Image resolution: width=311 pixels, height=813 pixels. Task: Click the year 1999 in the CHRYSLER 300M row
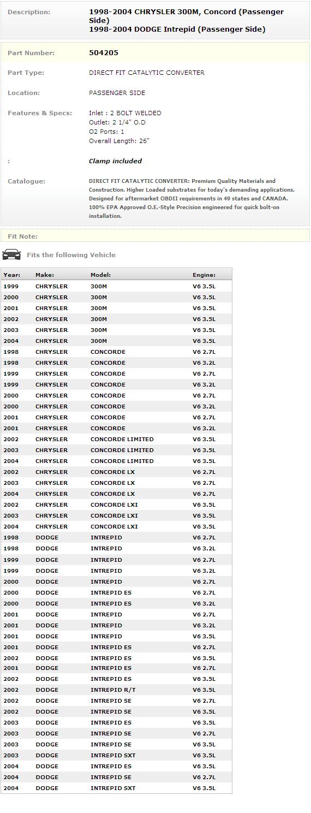pos(10,286)
